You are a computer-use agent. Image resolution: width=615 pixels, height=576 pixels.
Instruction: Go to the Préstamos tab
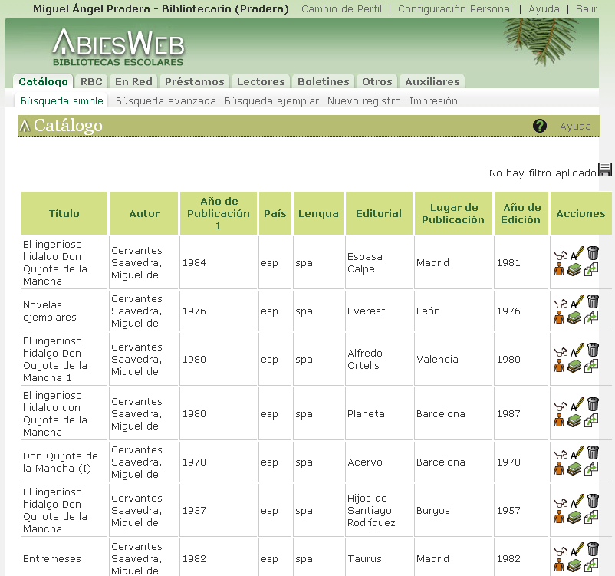(x=195, y=81)
